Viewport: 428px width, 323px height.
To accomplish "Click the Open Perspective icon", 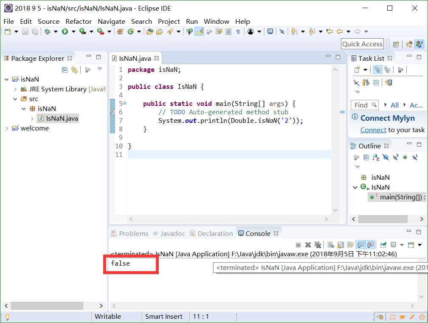I will tap(396, 44).
